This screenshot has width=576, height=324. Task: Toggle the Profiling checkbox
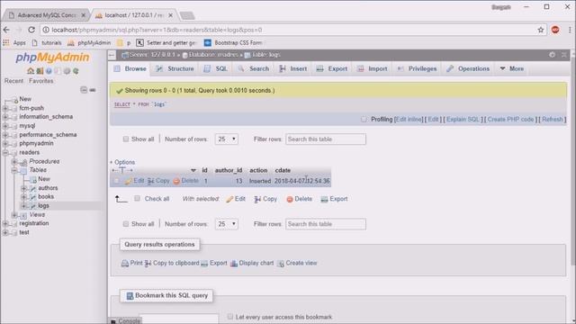364,120
